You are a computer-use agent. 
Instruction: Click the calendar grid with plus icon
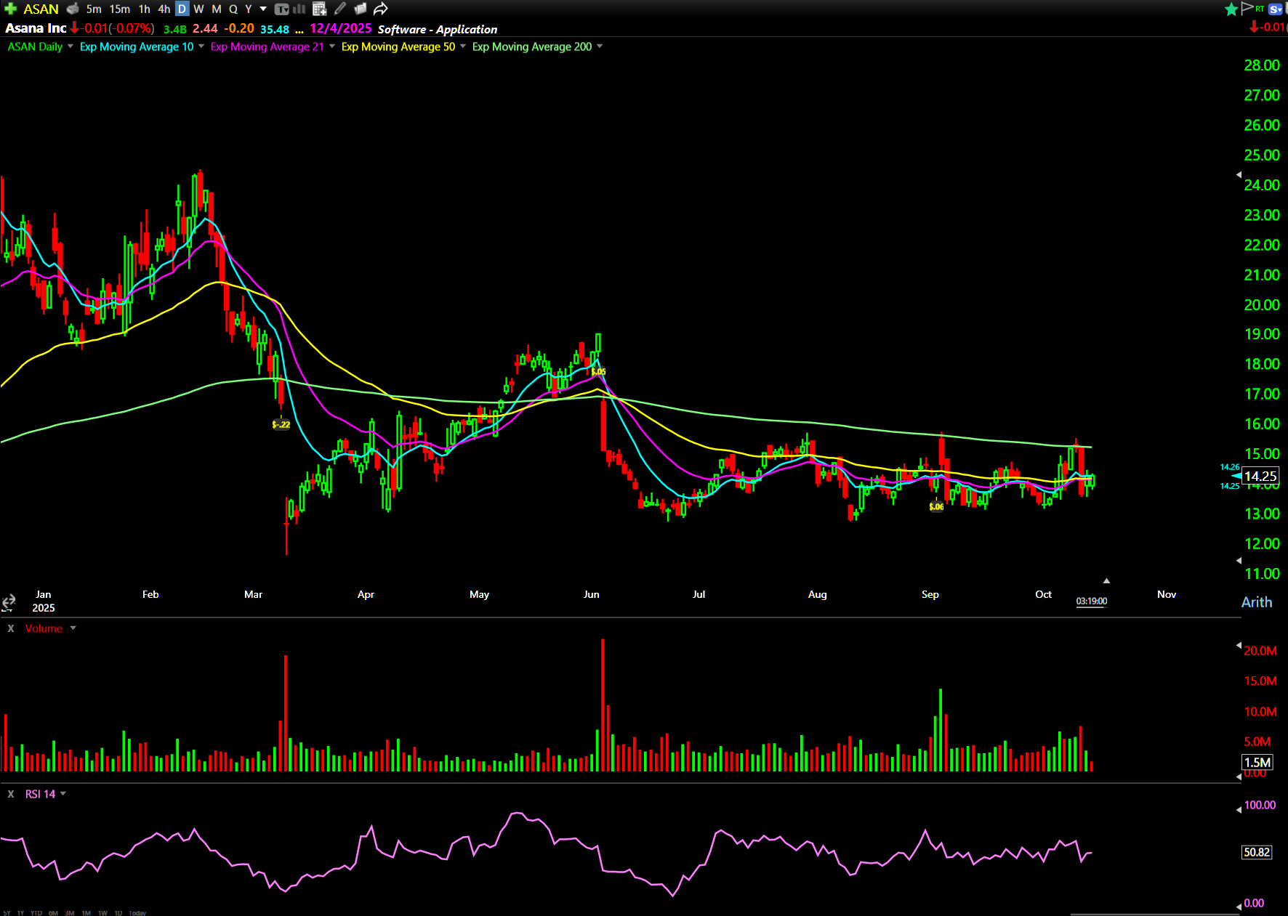(319, 9)
